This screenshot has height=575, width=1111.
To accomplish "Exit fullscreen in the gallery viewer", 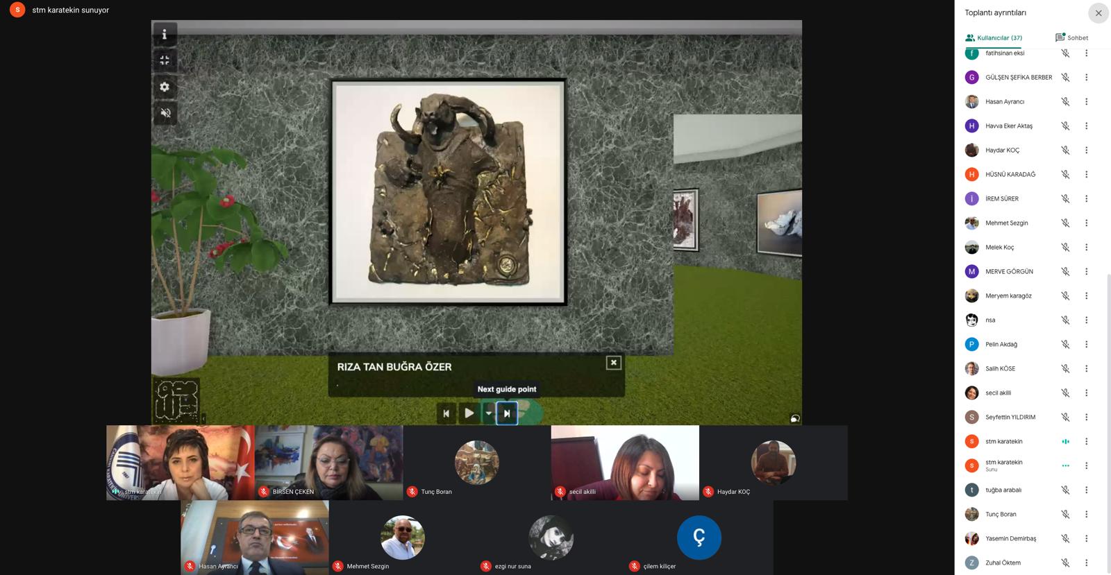I will (x=165, y=60).
